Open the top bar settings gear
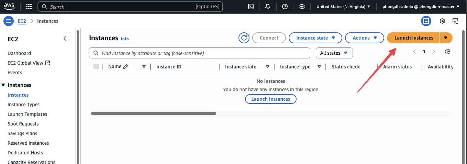Image resolution: width=467 pixels, height=164 pixels. point(302,7)
